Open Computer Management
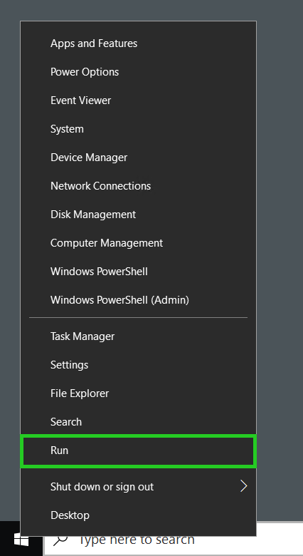This screenshot has height=556, width=303. tap(139, 243)
